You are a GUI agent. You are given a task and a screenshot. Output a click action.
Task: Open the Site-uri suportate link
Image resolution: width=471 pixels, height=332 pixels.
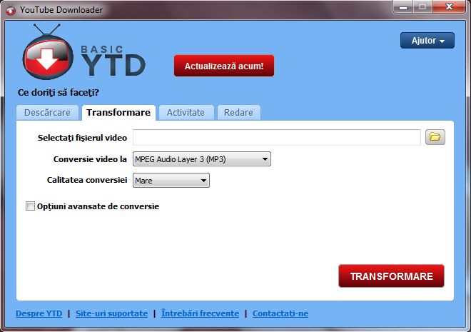pos(112,313)
